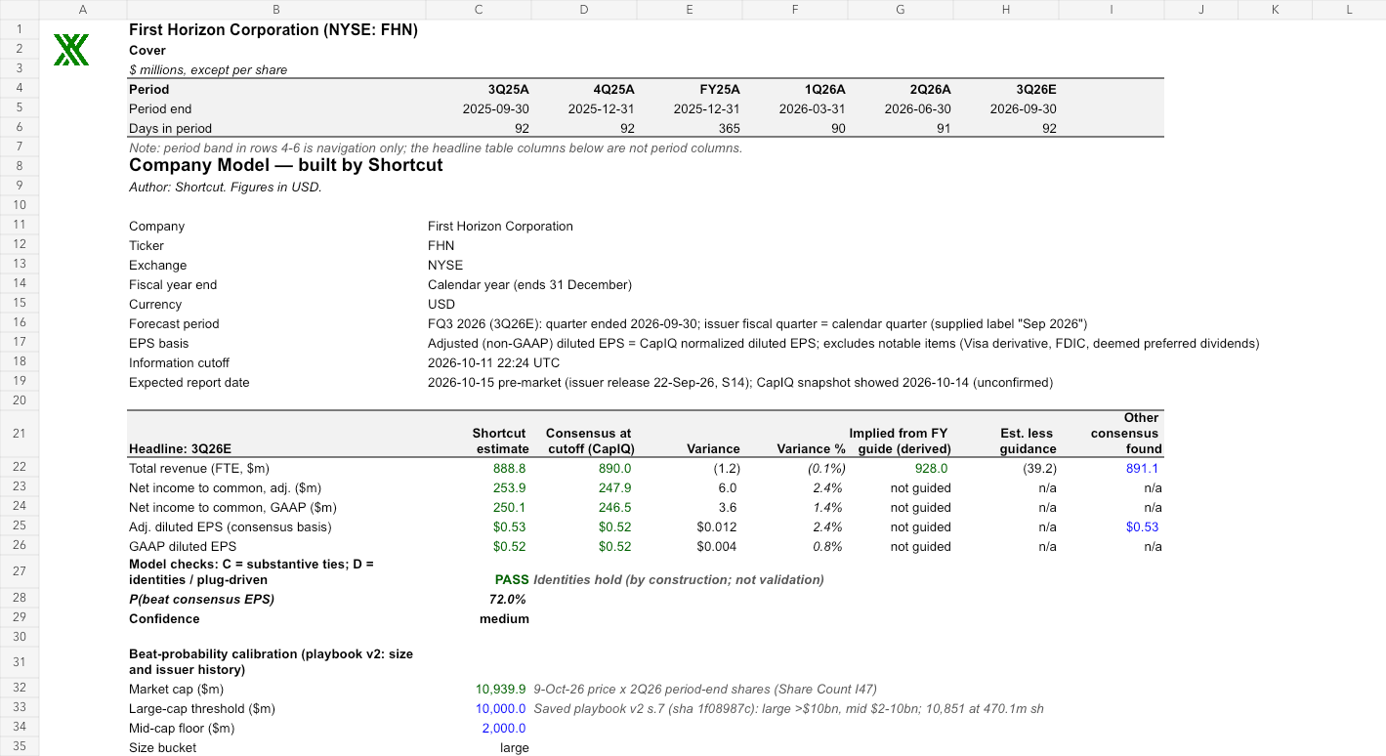Image resolution: width=1386 pixels, height=756 pixels.
Task: Click the ticker value 'FHN'
Action: coord(441,245)
